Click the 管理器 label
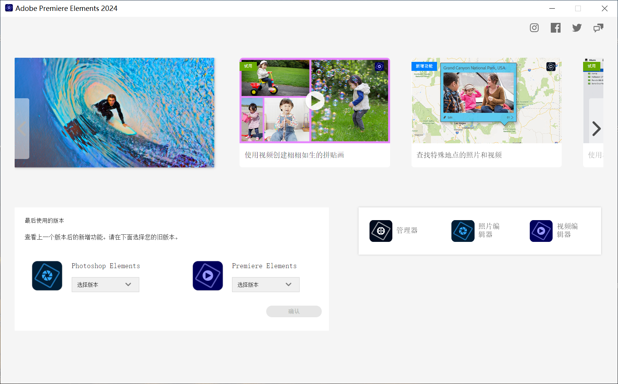Screen dimensions: 618x384 [x=407, y=230]
